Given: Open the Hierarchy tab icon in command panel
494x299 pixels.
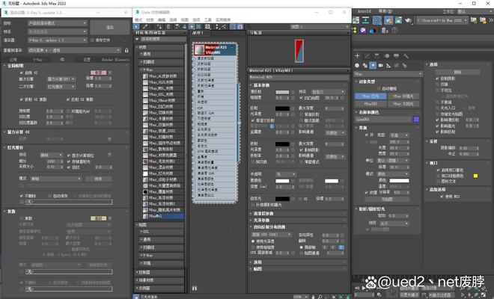Looking at the screenshot, I should (x=376, y=56).
